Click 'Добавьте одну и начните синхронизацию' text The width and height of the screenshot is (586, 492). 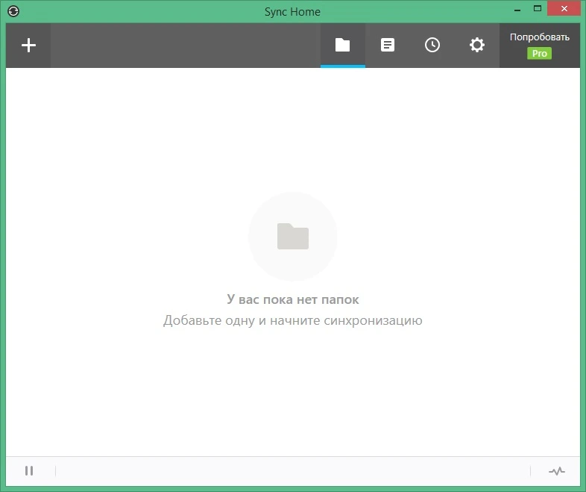[x=292, y=320]
